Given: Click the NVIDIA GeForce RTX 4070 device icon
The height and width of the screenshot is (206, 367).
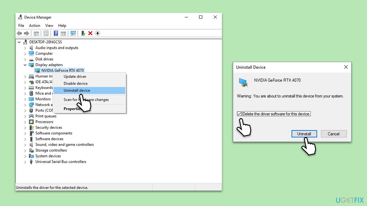Looking at the screenshot, I should tap(37, 70).
